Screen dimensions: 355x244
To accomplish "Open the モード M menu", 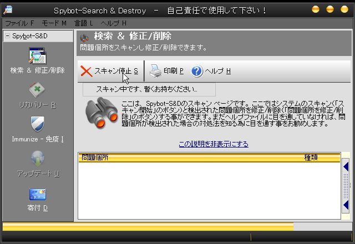I will tap(54, 23).
